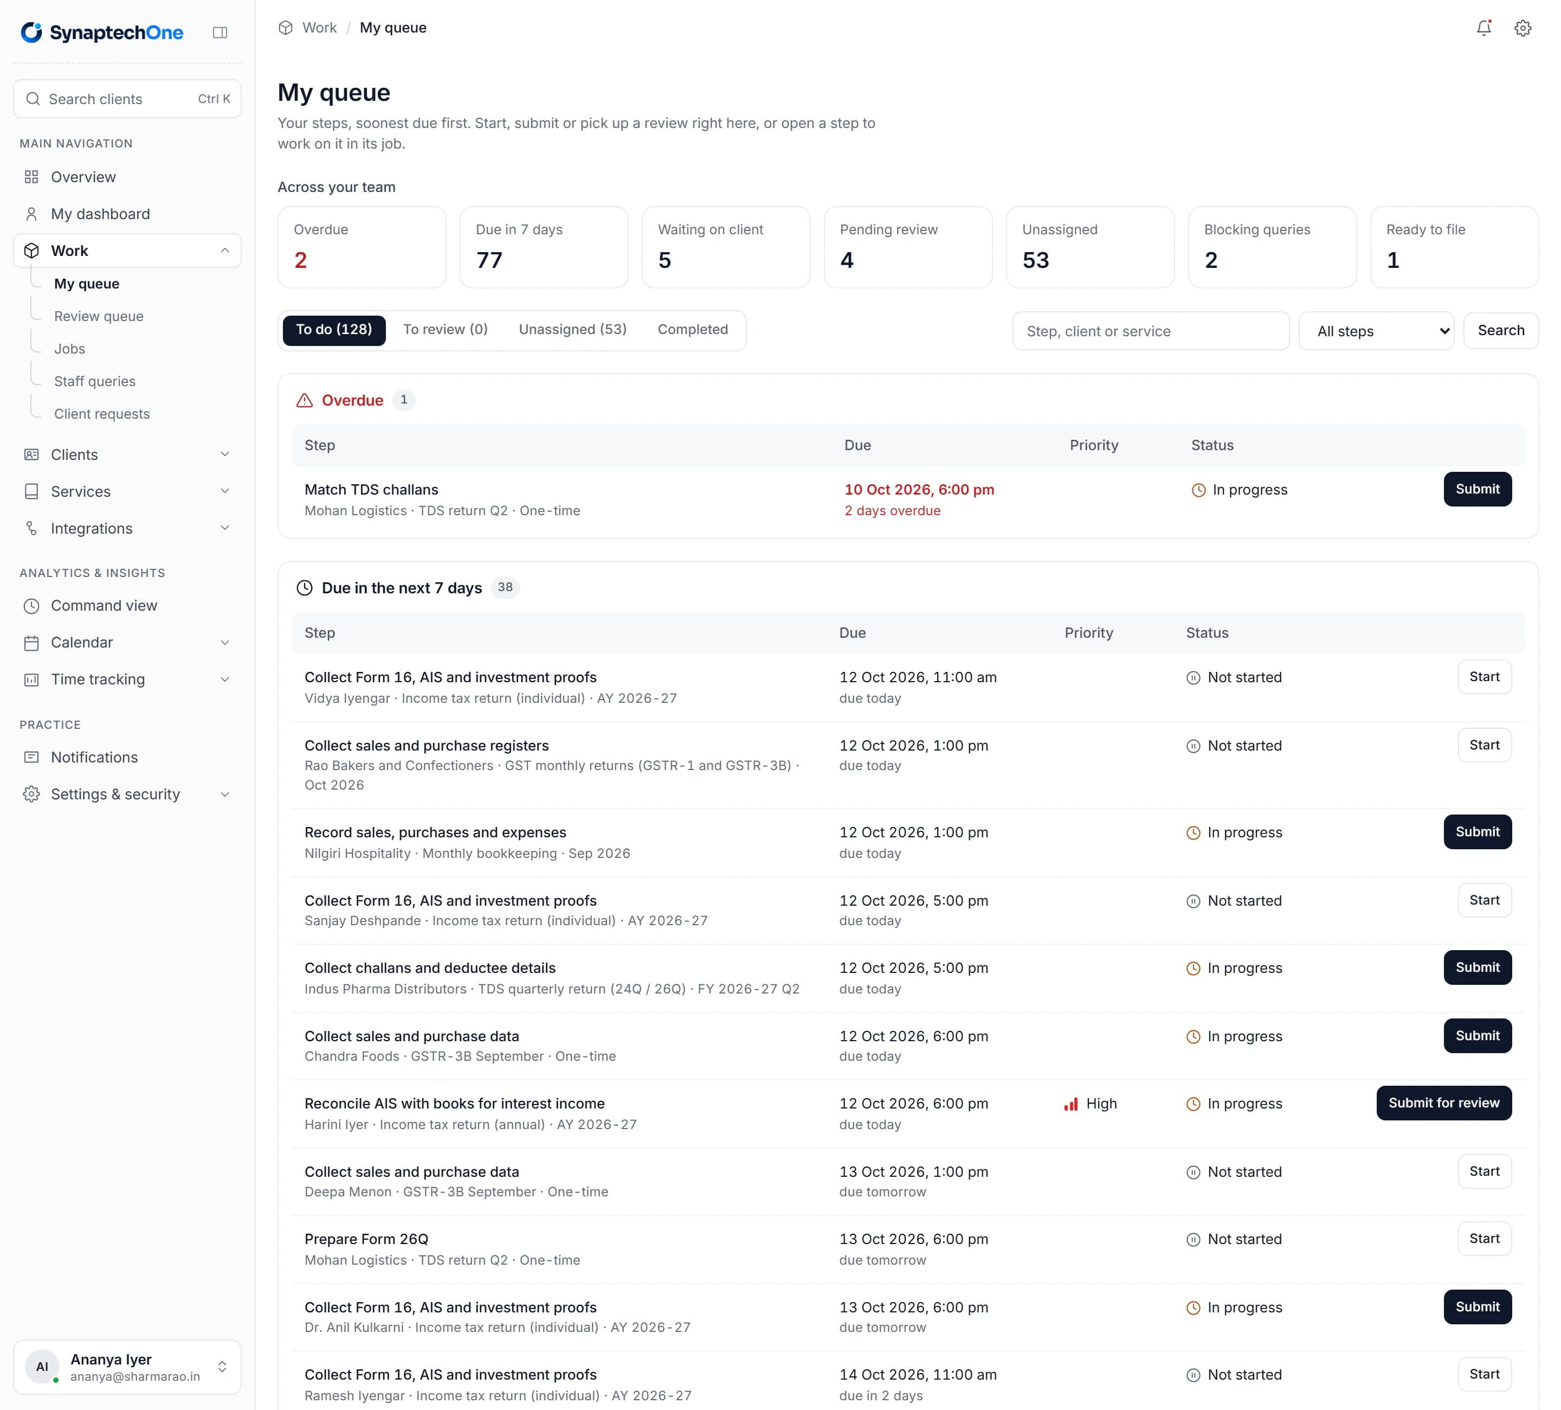The height and width of the screenshot is (1410, 1561).
Task: Click the SynaptechOne logo
Action: pyautogui.click(x=101, y=33)
